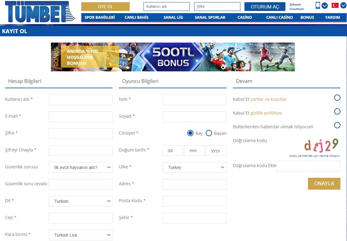The width and height of the screenshot is (347, 241).
Task: Click the 500TL bonus banner
Action: [x=173, y=57]
